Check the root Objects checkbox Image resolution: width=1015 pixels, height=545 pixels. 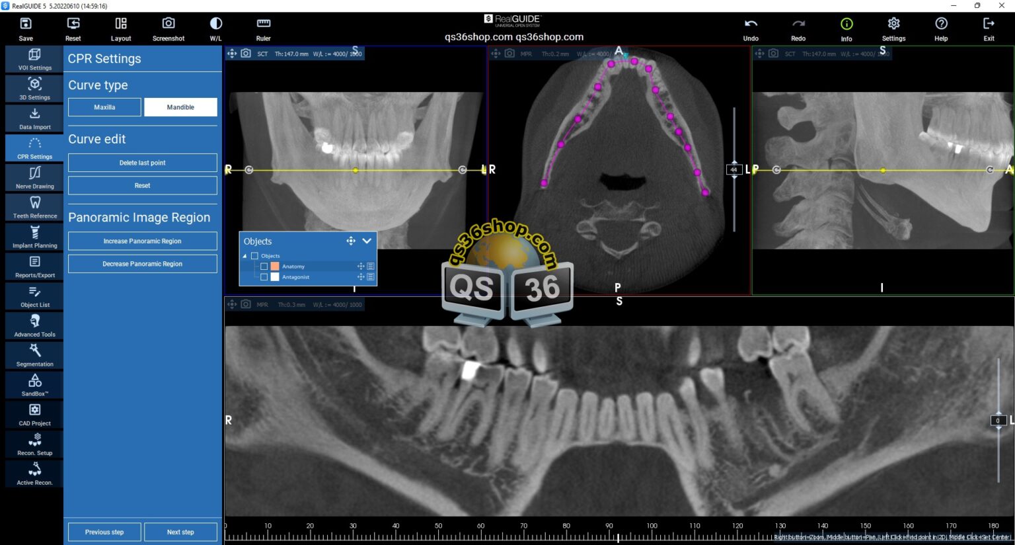254,255
